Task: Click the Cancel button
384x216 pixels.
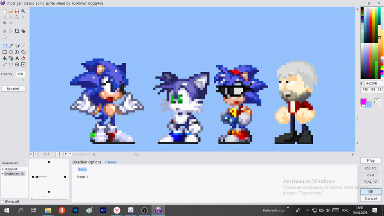Action: 371,198
